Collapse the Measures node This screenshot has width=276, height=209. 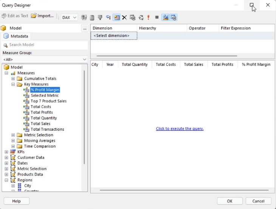(x=6, y=73)
